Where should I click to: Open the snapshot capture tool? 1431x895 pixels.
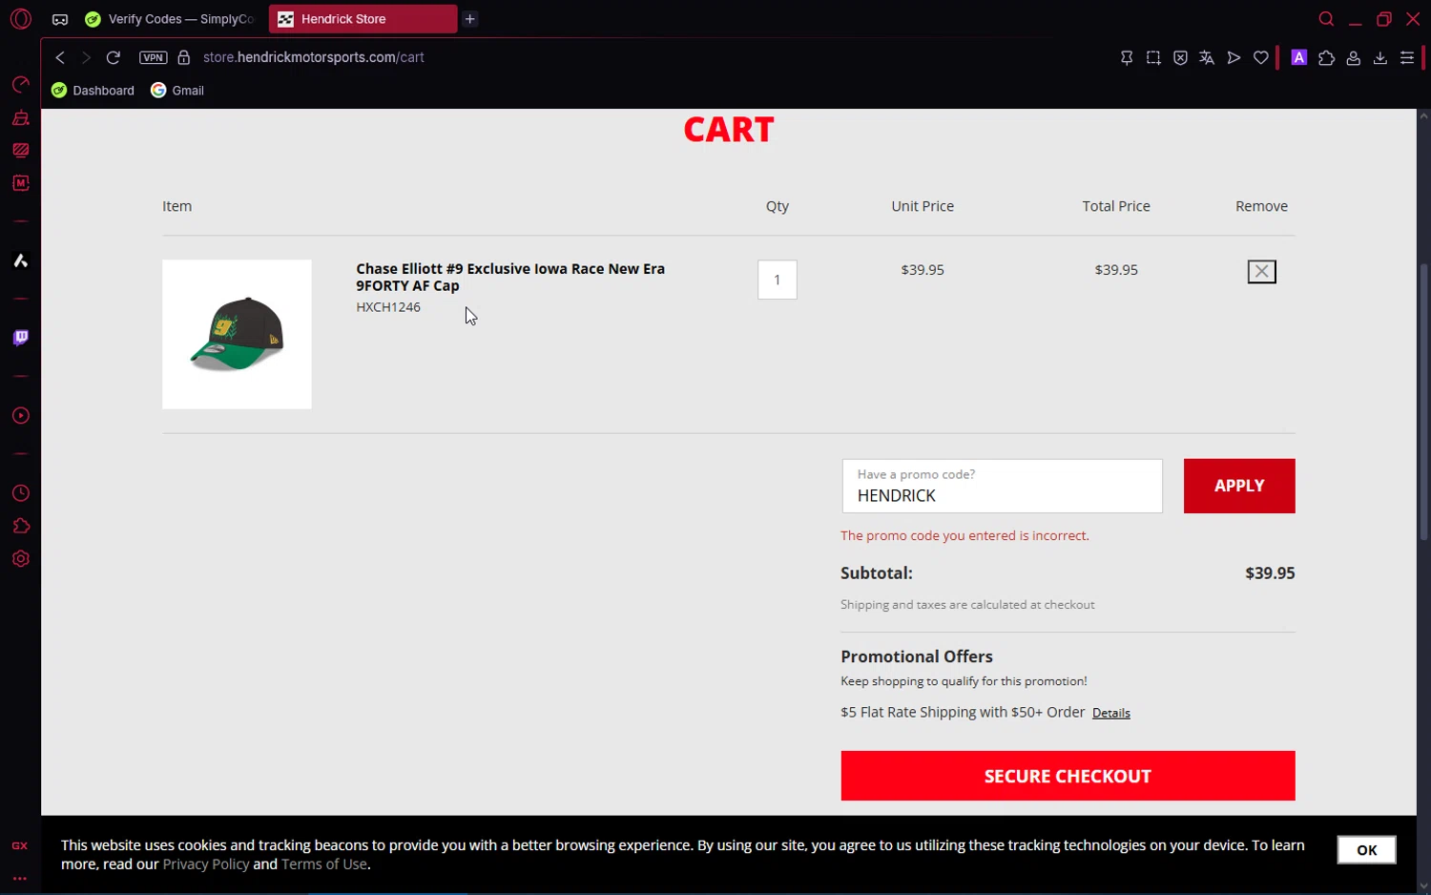point(1153,58)
